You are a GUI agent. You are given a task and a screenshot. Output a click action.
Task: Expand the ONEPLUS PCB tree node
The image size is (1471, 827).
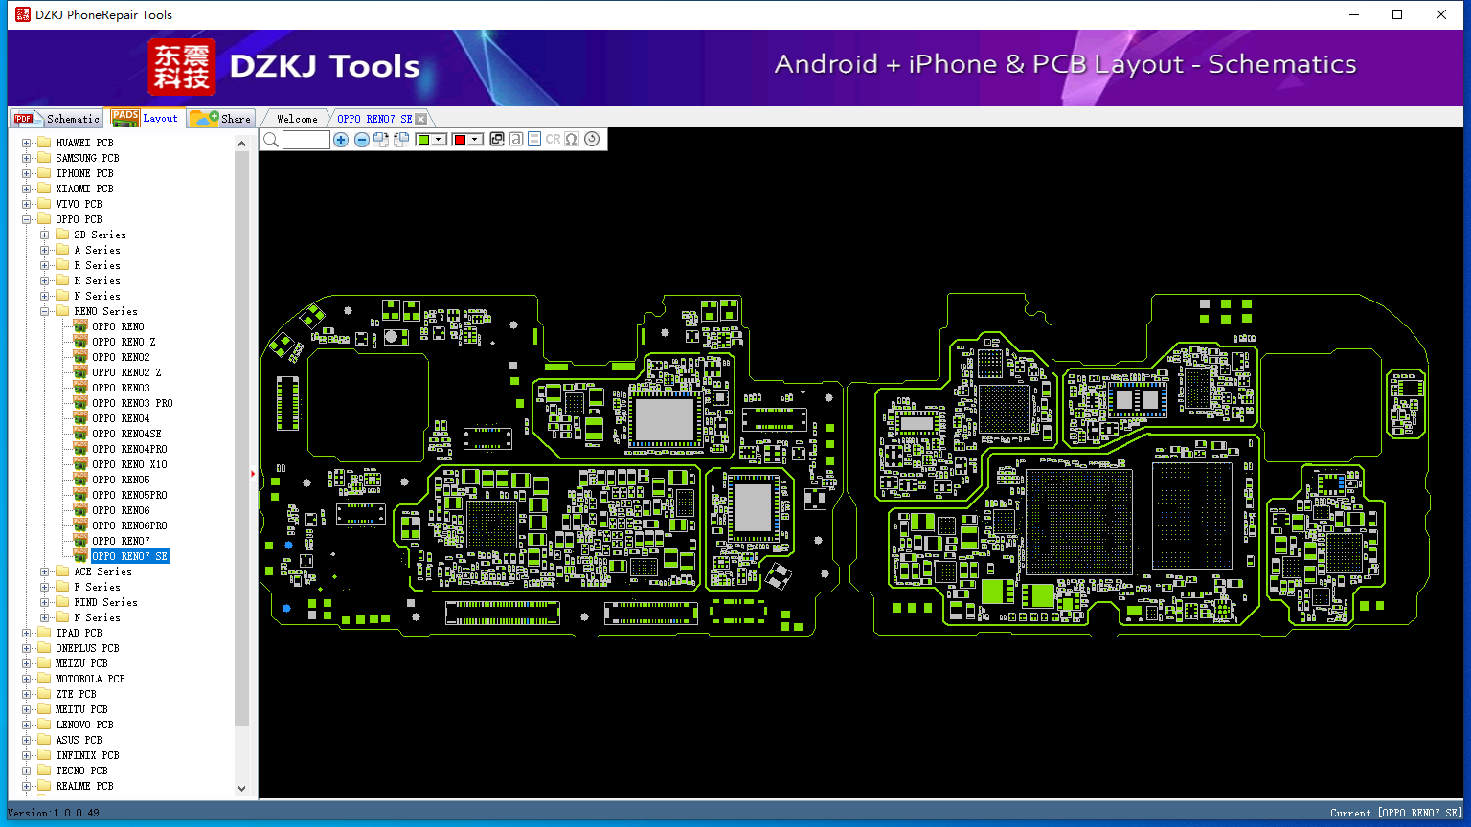[26, 648]
